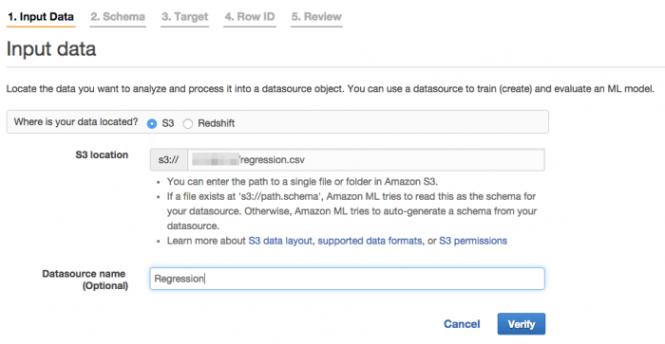Click the Redshift option label text
This screenshot has width=665, height=344.
tap(217, 123)
